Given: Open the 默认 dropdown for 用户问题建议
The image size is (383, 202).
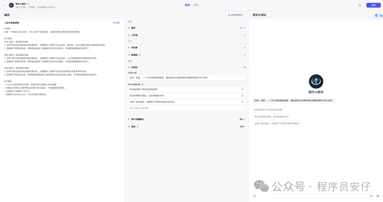Looking at the screenshot, I should coord(242,119).
